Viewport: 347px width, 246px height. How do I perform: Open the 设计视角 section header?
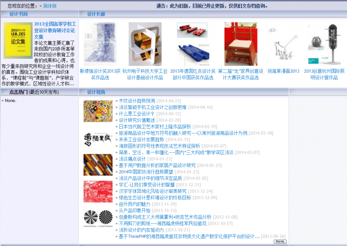[96, 92]
